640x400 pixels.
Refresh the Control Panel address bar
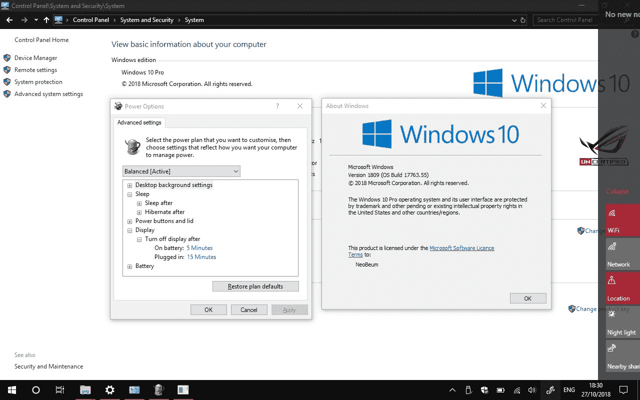tap(523, 20)
